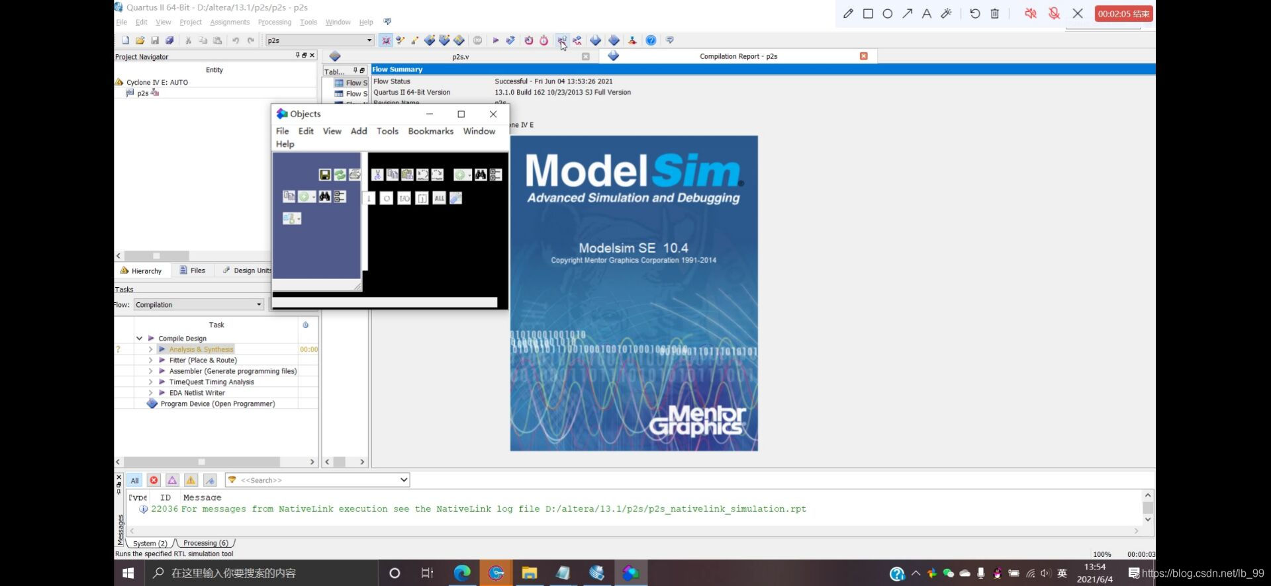Screen dimensions: 1271x586
Task: Open the Flow Compilation dropdown
Action: [259, 305]
